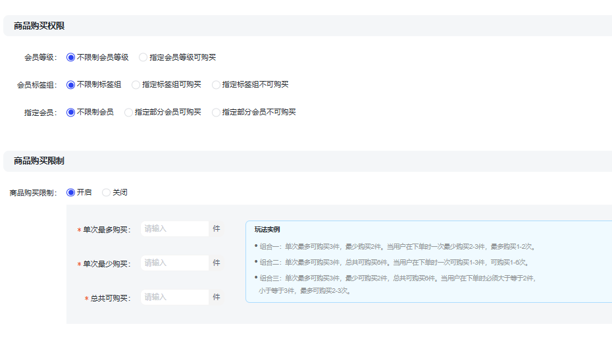Viewport: 612px width, 339px height.
Task: Click the 会员标签组 field label
Action: (x=37, y=85)
